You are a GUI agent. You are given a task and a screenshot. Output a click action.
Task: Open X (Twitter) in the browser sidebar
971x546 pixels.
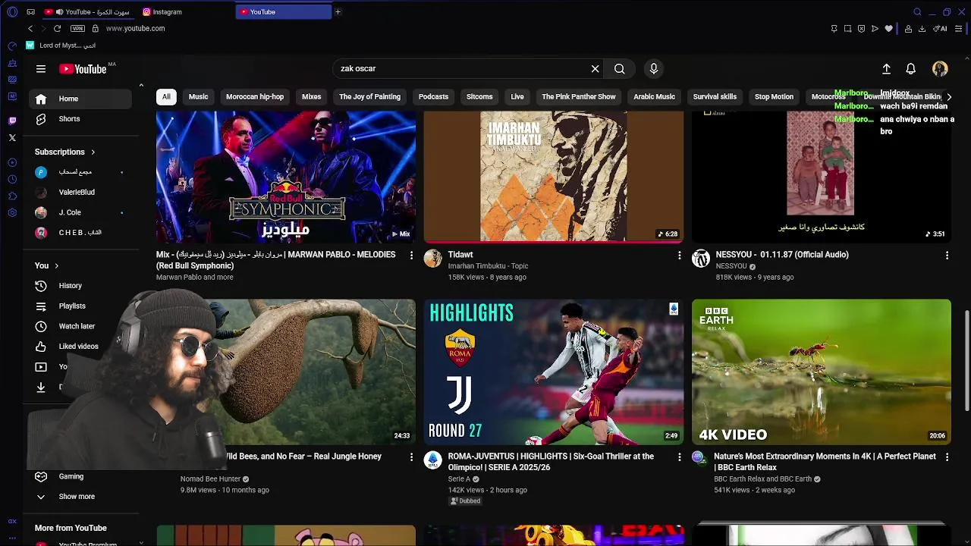point(12,138)
